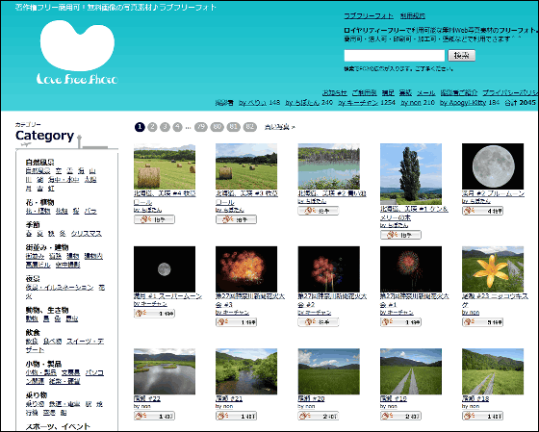Open the fireworks #2 thumbnail
Screen dimensions: 539x432
(x=329, y=269)
